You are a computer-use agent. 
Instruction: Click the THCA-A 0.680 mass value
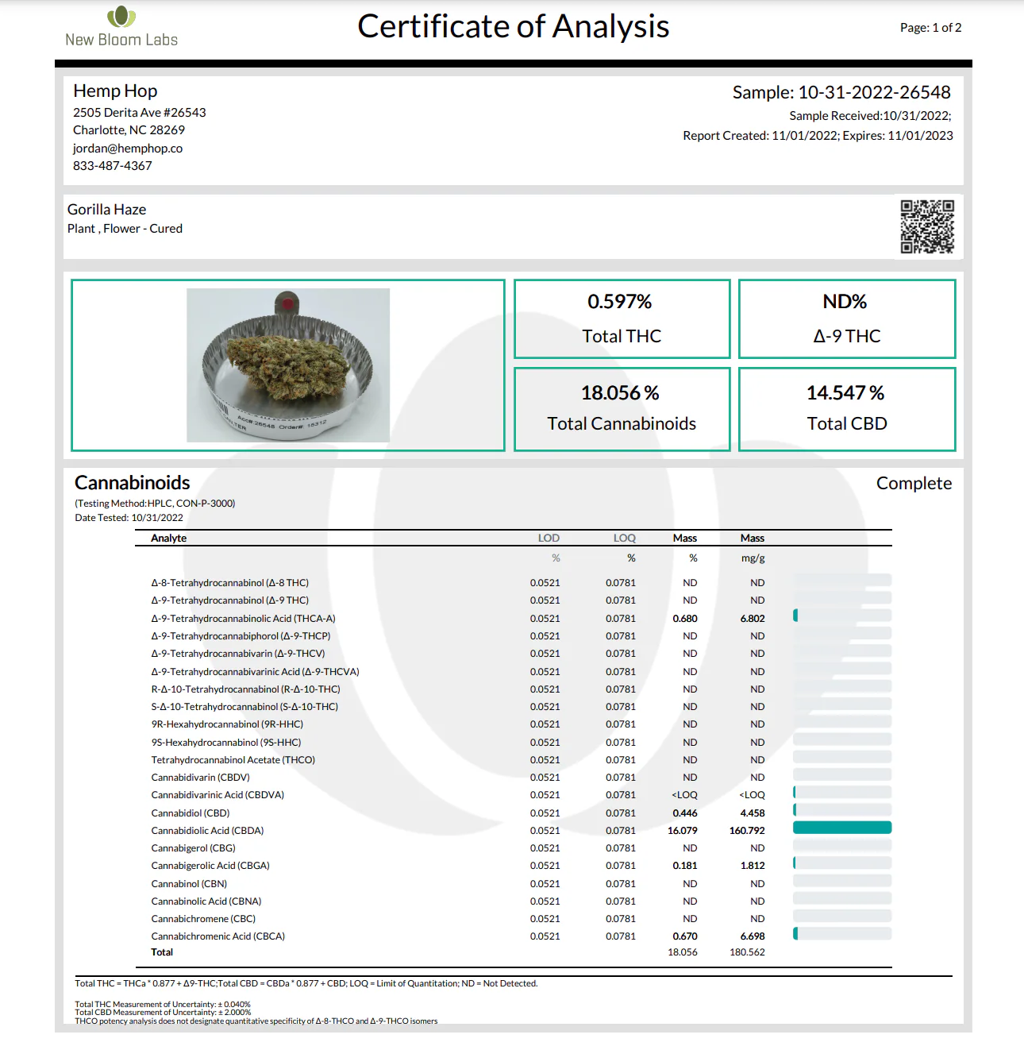(x=685, y=619)
